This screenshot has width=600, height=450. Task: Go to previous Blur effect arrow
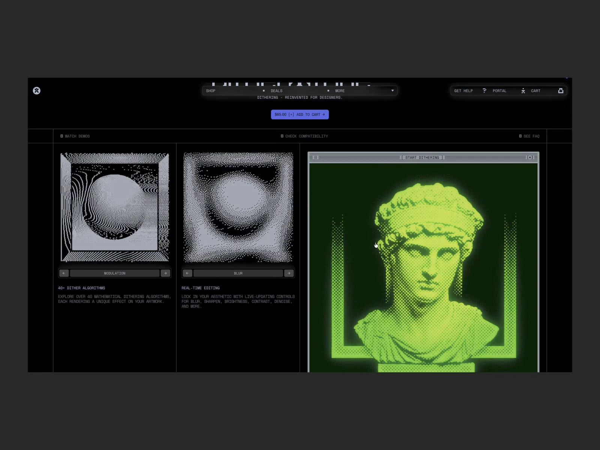click(x=187, y=273)
